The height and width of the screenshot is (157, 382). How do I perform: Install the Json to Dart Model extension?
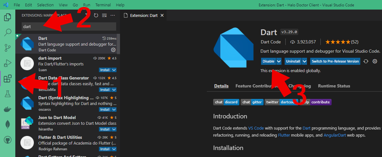point(105,129)
